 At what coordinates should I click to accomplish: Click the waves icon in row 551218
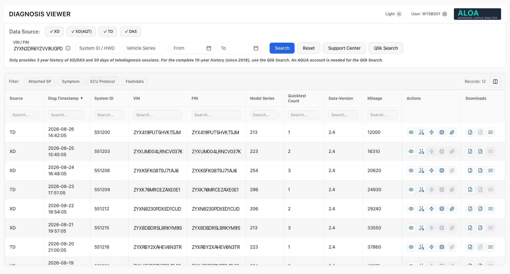click(491, 247)
